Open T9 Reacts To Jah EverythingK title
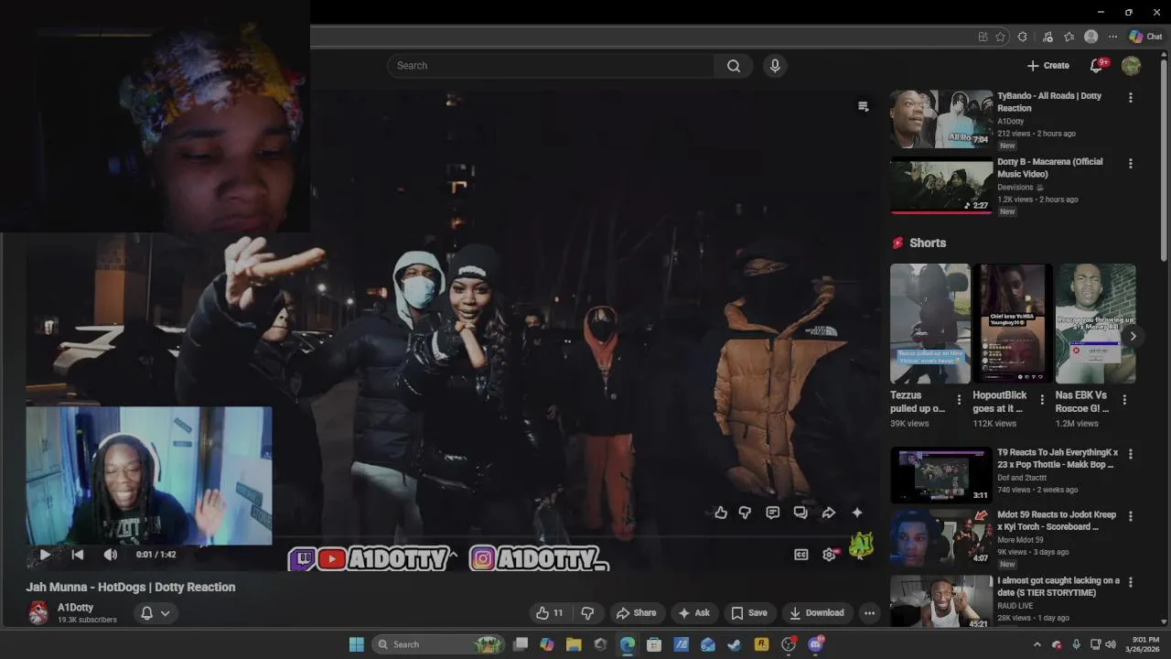This screenshot has height=659, width=1171. pos(1058,459)
